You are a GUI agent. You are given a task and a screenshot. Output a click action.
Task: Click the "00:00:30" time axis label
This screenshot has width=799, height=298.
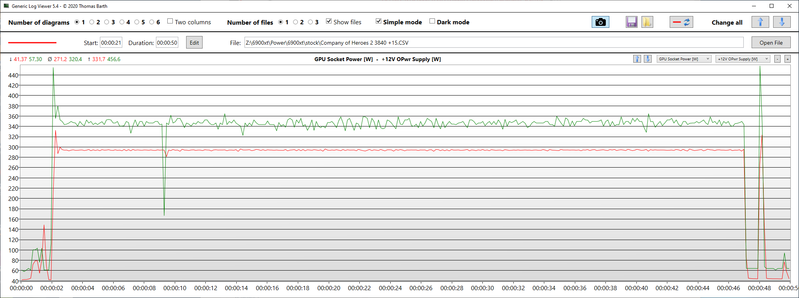(x=482, y=288)
